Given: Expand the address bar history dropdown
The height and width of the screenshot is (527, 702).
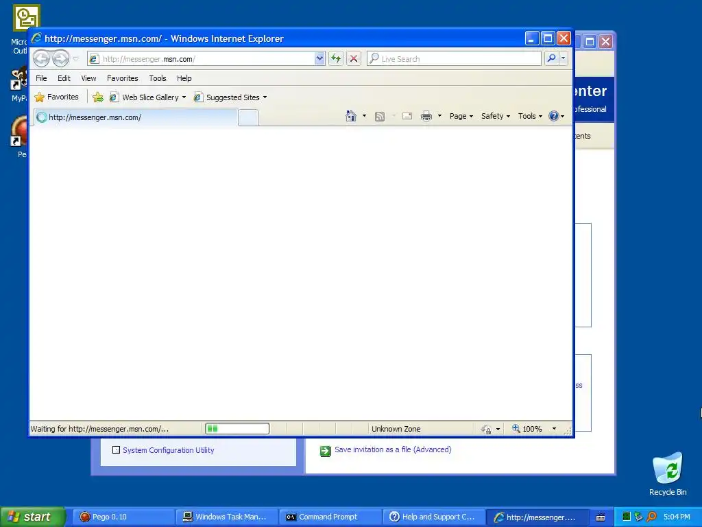Looking at the screenshot, I should pos(319,59).
